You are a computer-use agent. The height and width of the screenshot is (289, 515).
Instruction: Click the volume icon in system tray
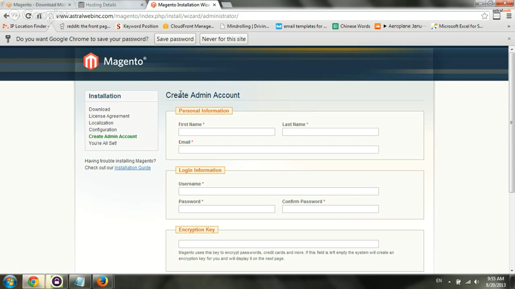point(477,282)
